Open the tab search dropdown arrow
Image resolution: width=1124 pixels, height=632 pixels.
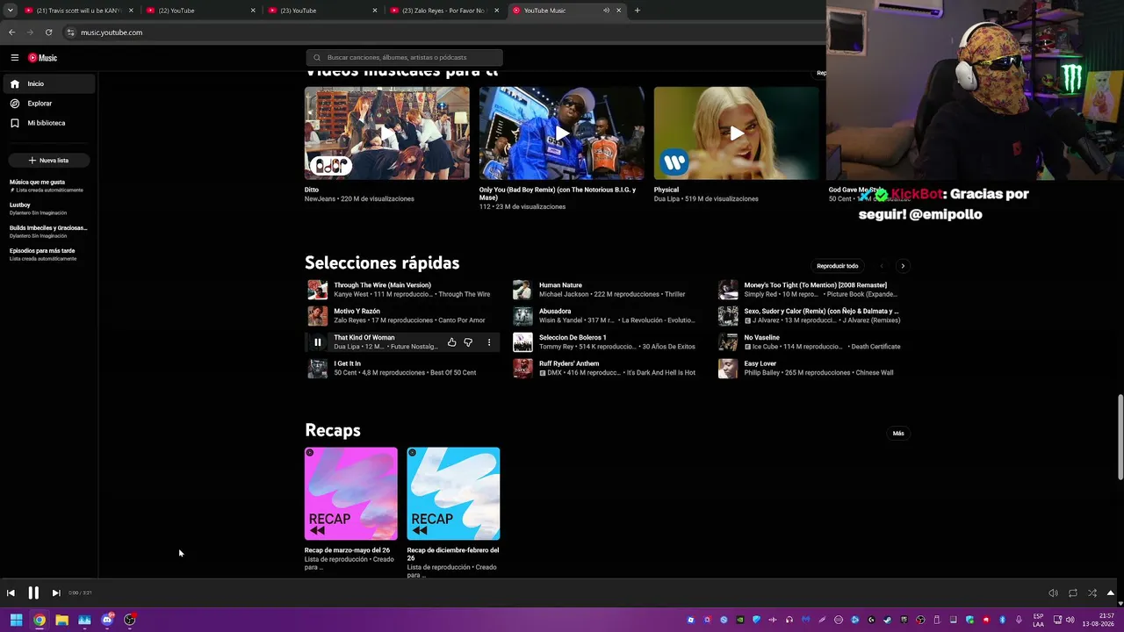click(x=11, y=11)
